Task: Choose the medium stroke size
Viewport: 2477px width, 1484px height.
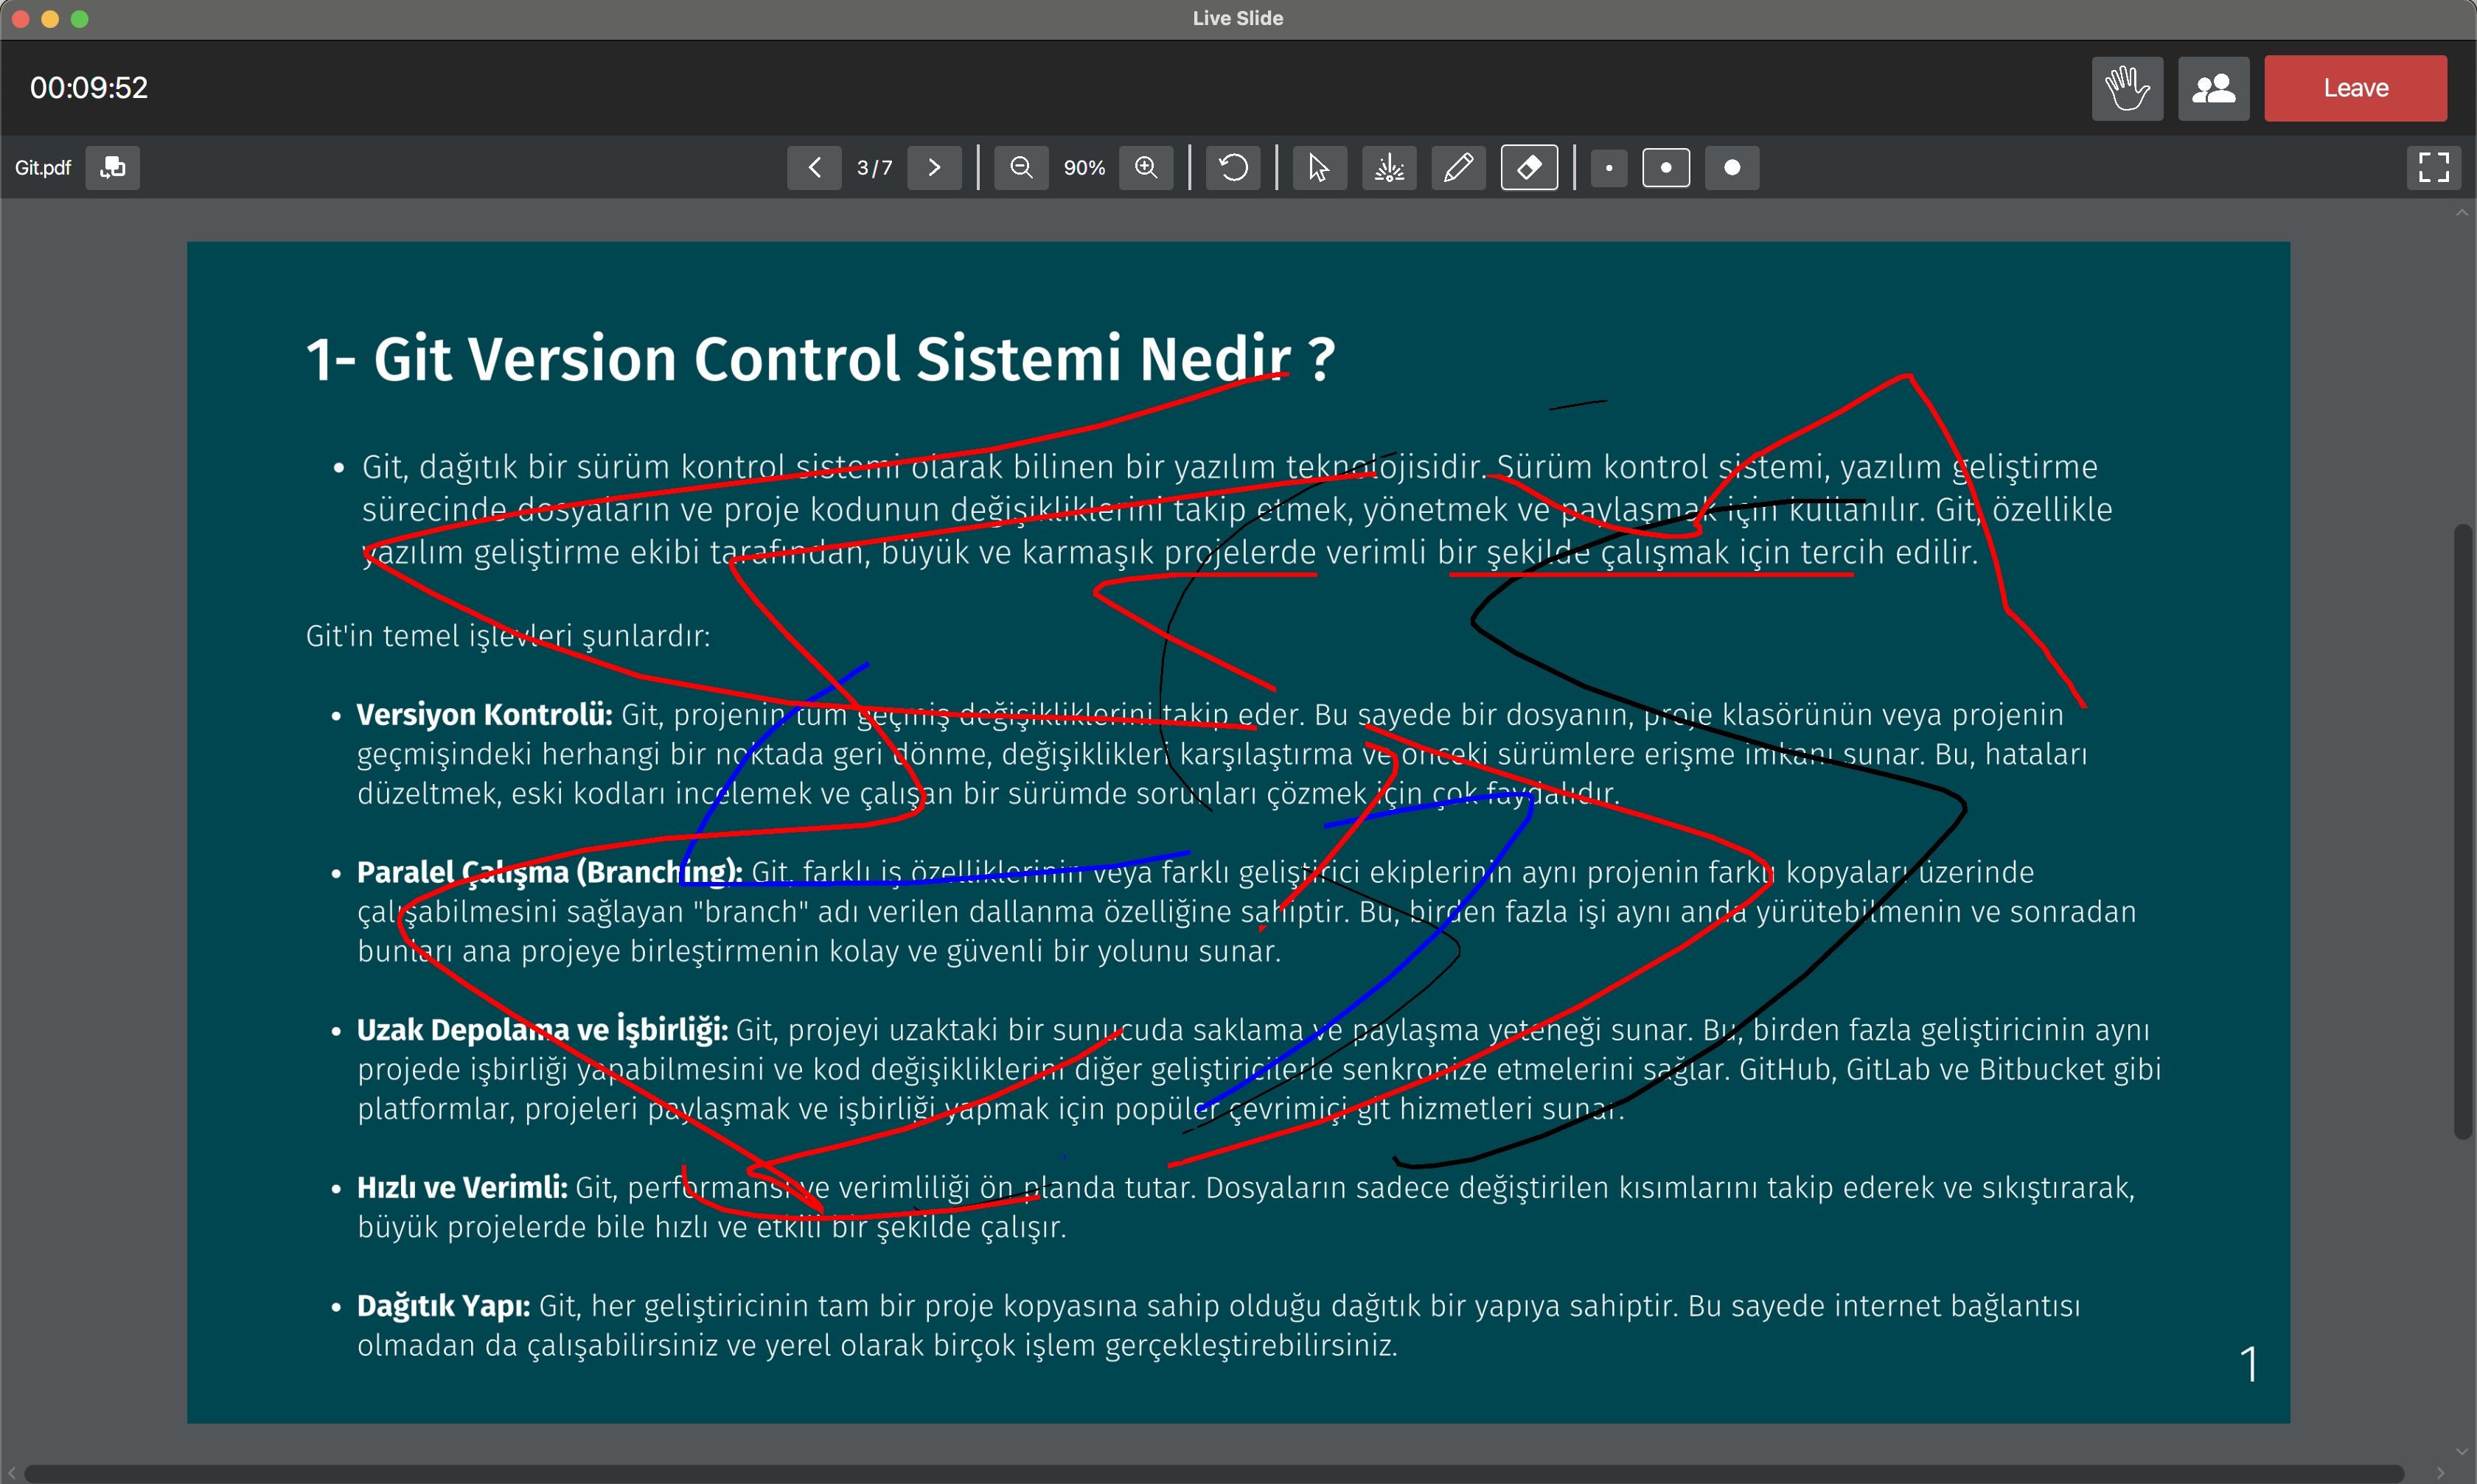Action: click(1665, 168)
